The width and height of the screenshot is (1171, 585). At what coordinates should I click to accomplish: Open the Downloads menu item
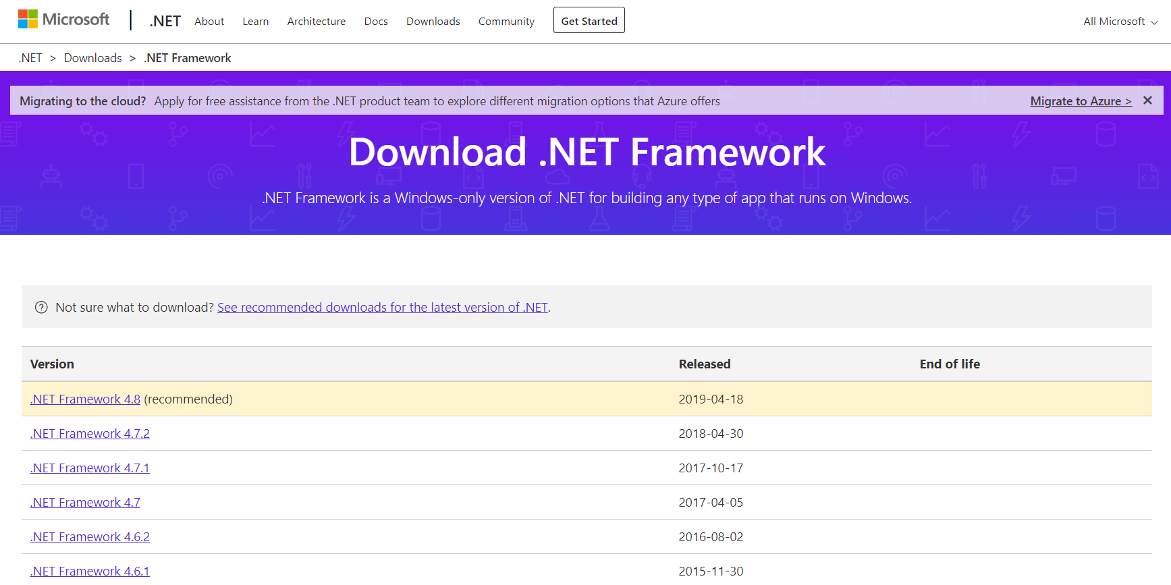[x=433, y=21]
